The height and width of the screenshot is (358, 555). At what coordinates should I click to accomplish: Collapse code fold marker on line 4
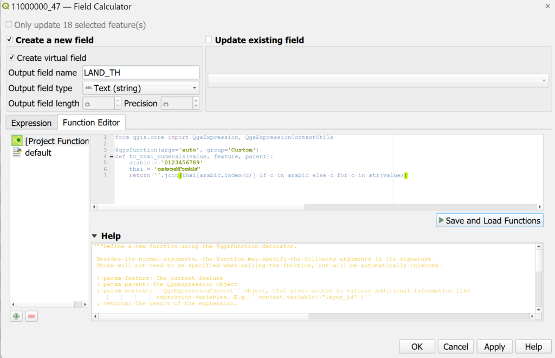tap(111, 157)
